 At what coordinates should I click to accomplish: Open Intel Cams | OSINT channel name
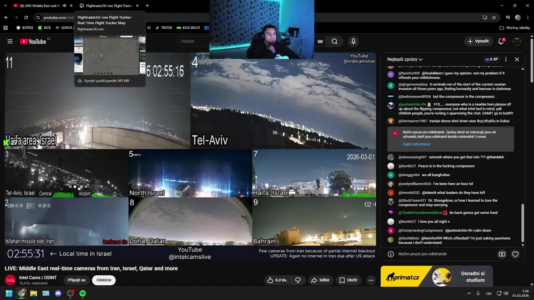[38, 277]
